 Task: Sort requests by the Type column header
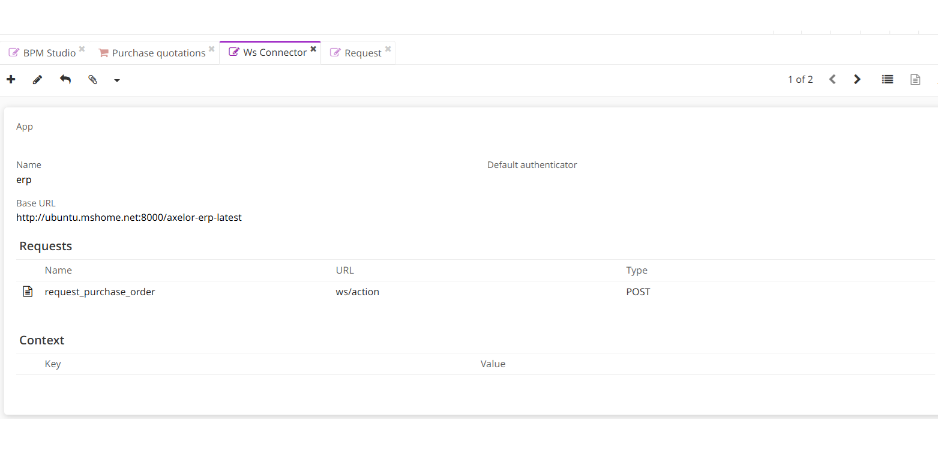click(636, 270)
